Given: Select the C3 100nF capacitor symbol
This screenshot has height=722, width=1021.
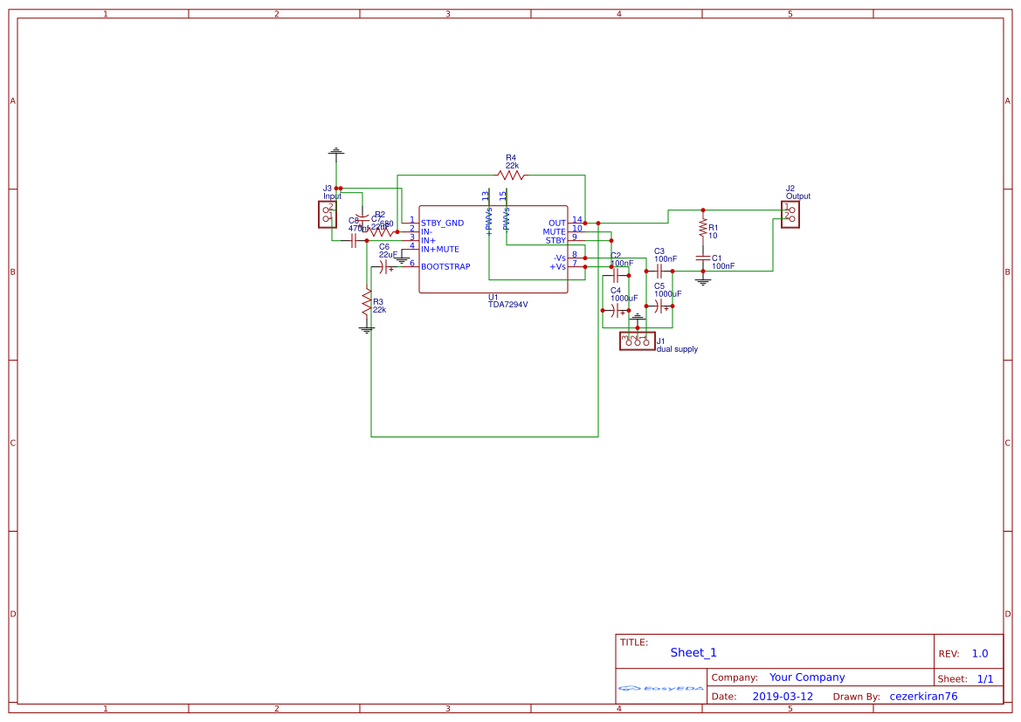Looking at the screenshot, I should tap(659, 271).
